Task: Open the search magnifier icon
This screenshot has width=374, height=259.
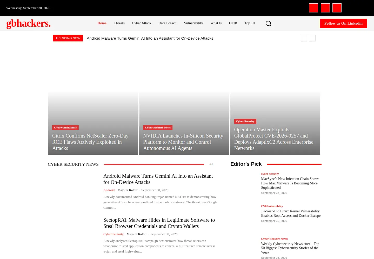Action: pyautogui.click(x=268, y=23)
